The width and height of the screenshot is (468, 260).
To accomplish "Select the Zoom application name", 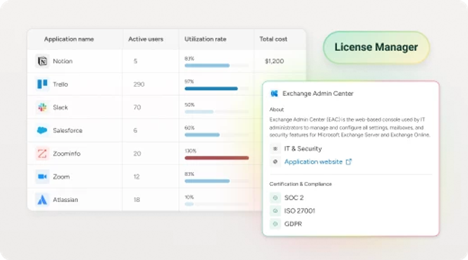I will pos(61,177).
